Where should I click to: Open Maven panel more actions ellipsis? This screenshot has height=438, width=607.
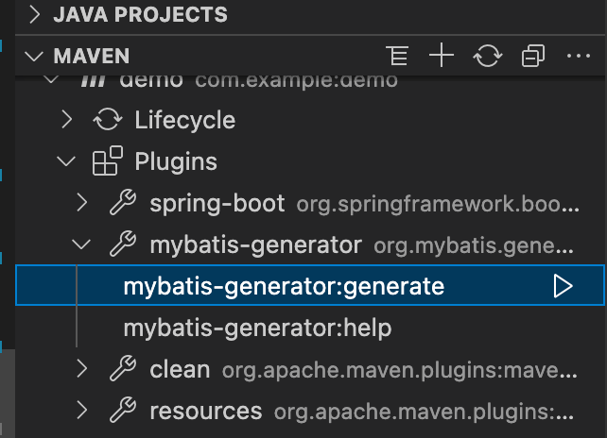coord(579,56)
